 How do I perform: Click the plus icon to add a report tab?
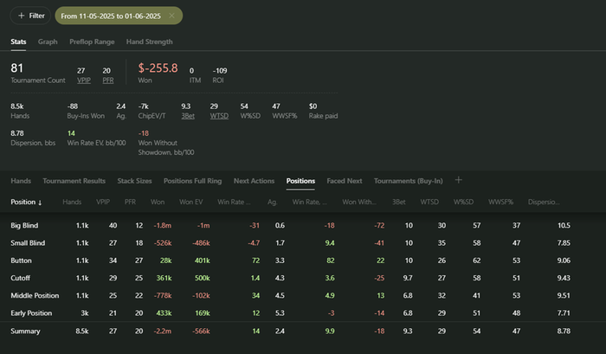click(459, 181)
